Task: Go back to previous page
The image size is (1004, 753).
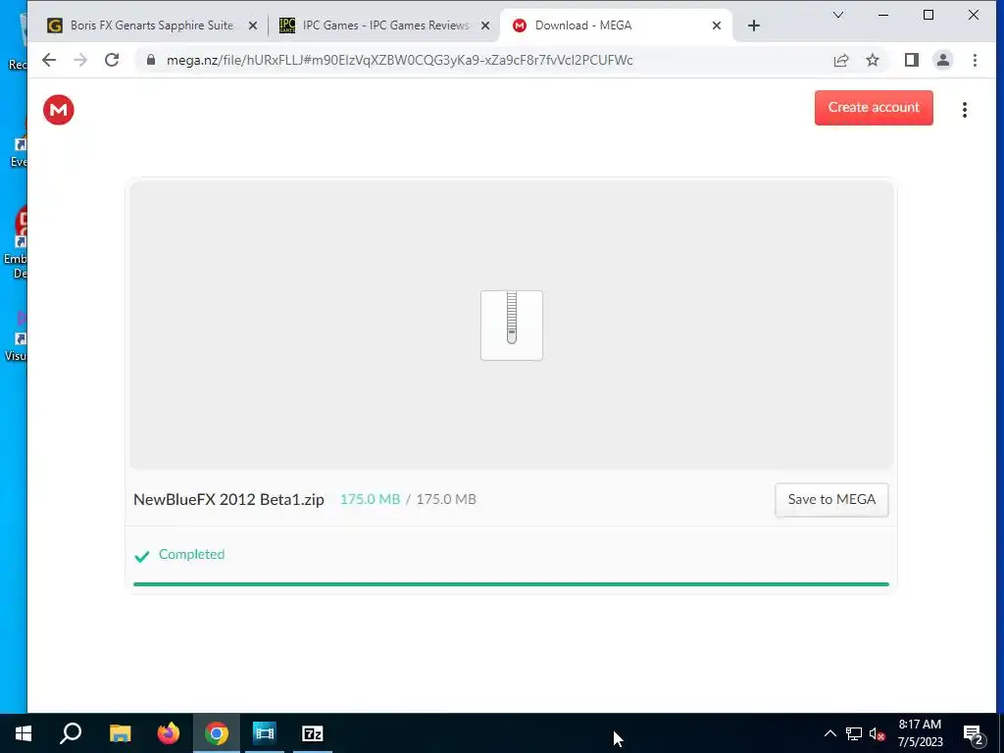Action: point(49,60)
